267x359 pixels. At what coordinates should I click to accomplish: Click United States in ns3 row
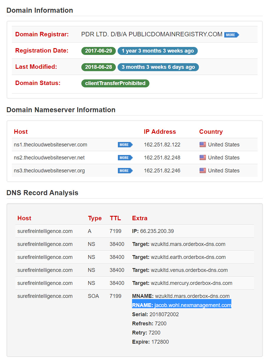(x=224, y=171)
